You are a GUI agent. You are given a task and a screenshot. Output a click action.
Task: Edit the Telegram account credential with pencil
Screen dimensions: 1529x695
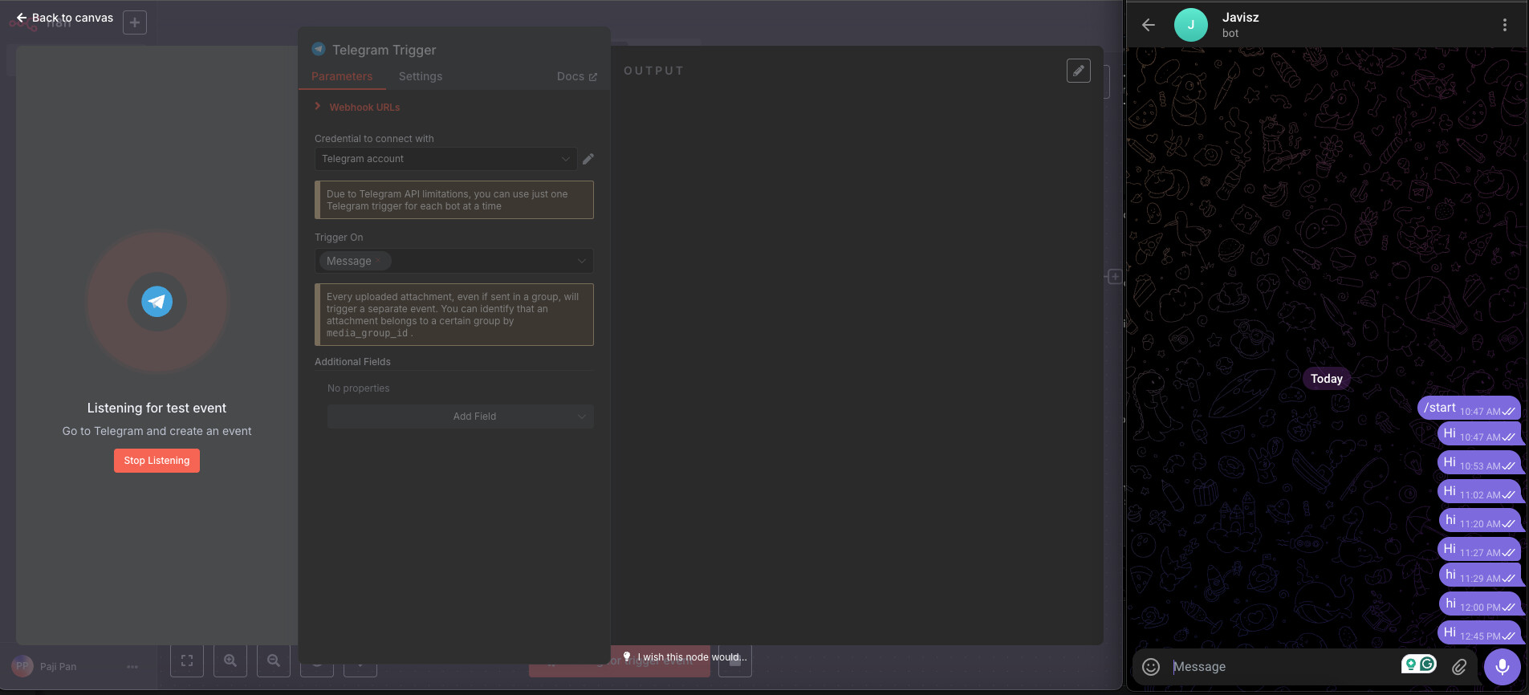588,159
